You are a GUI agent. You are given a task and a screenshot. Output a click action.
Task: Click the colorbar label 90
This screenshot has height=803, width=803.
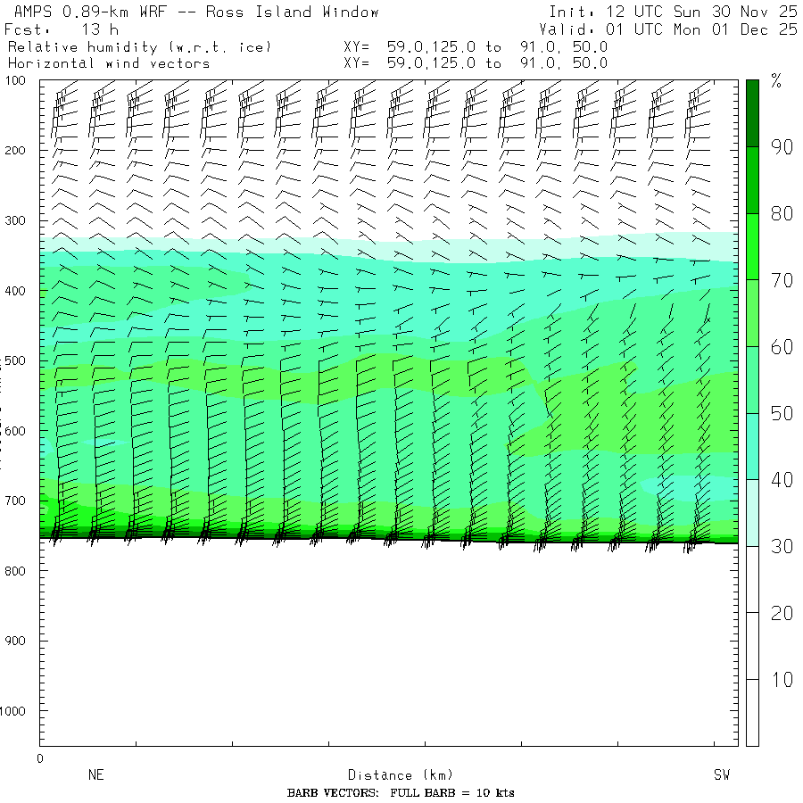pos(782,147)
